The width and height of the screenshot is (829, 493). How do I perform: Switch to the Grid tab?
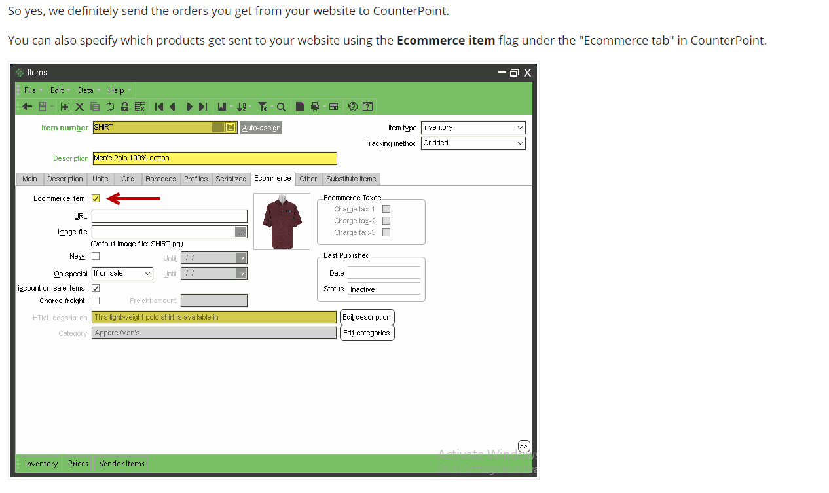[128, 179]
